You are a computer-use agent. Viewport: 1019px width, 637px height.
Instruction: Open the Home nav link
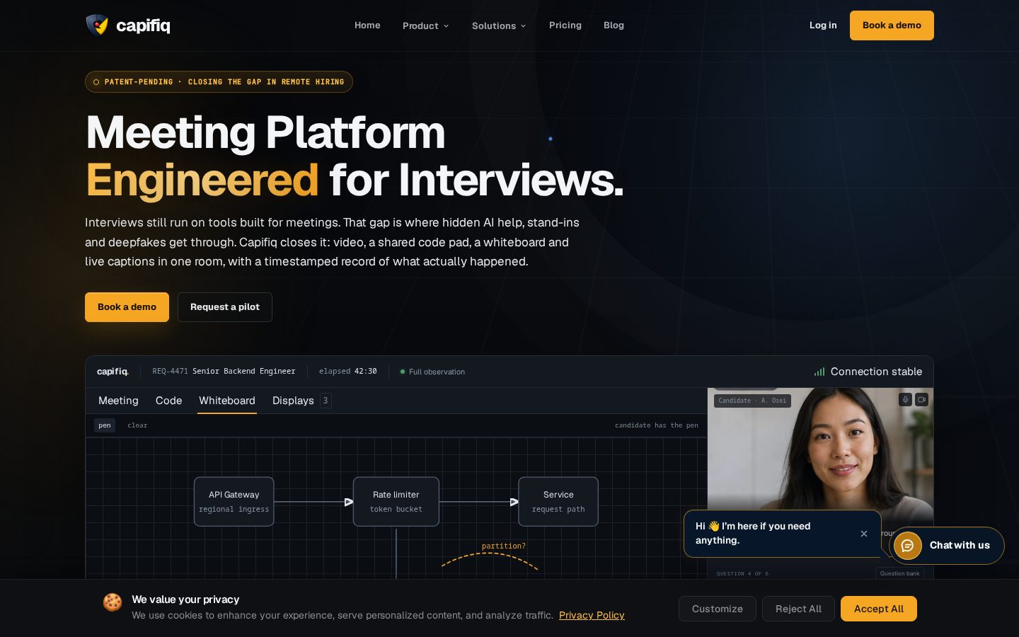tap(367, 25)
